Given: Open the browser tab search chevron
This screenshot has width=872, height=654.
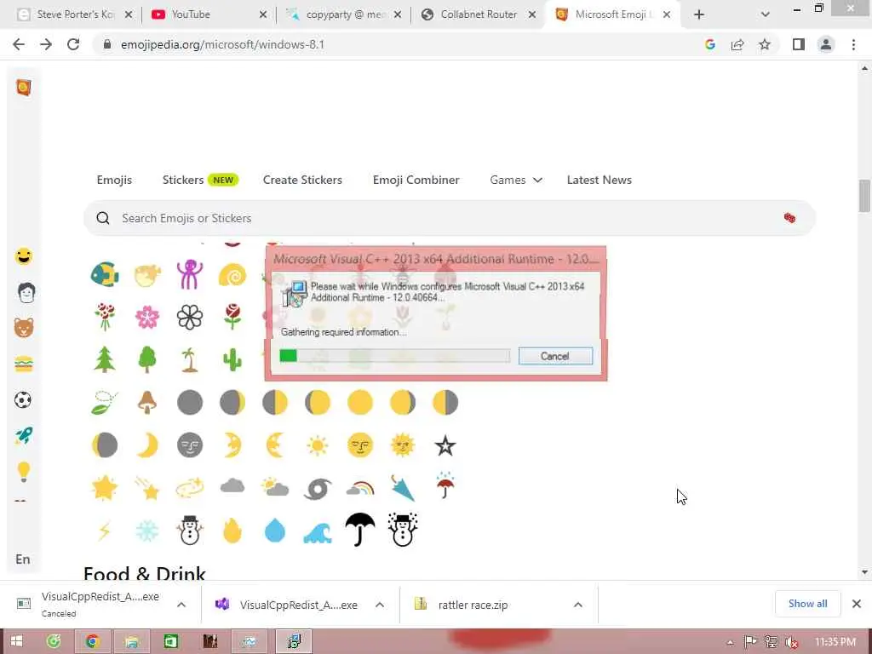Looking at the screenshot, I should [766, 14].
